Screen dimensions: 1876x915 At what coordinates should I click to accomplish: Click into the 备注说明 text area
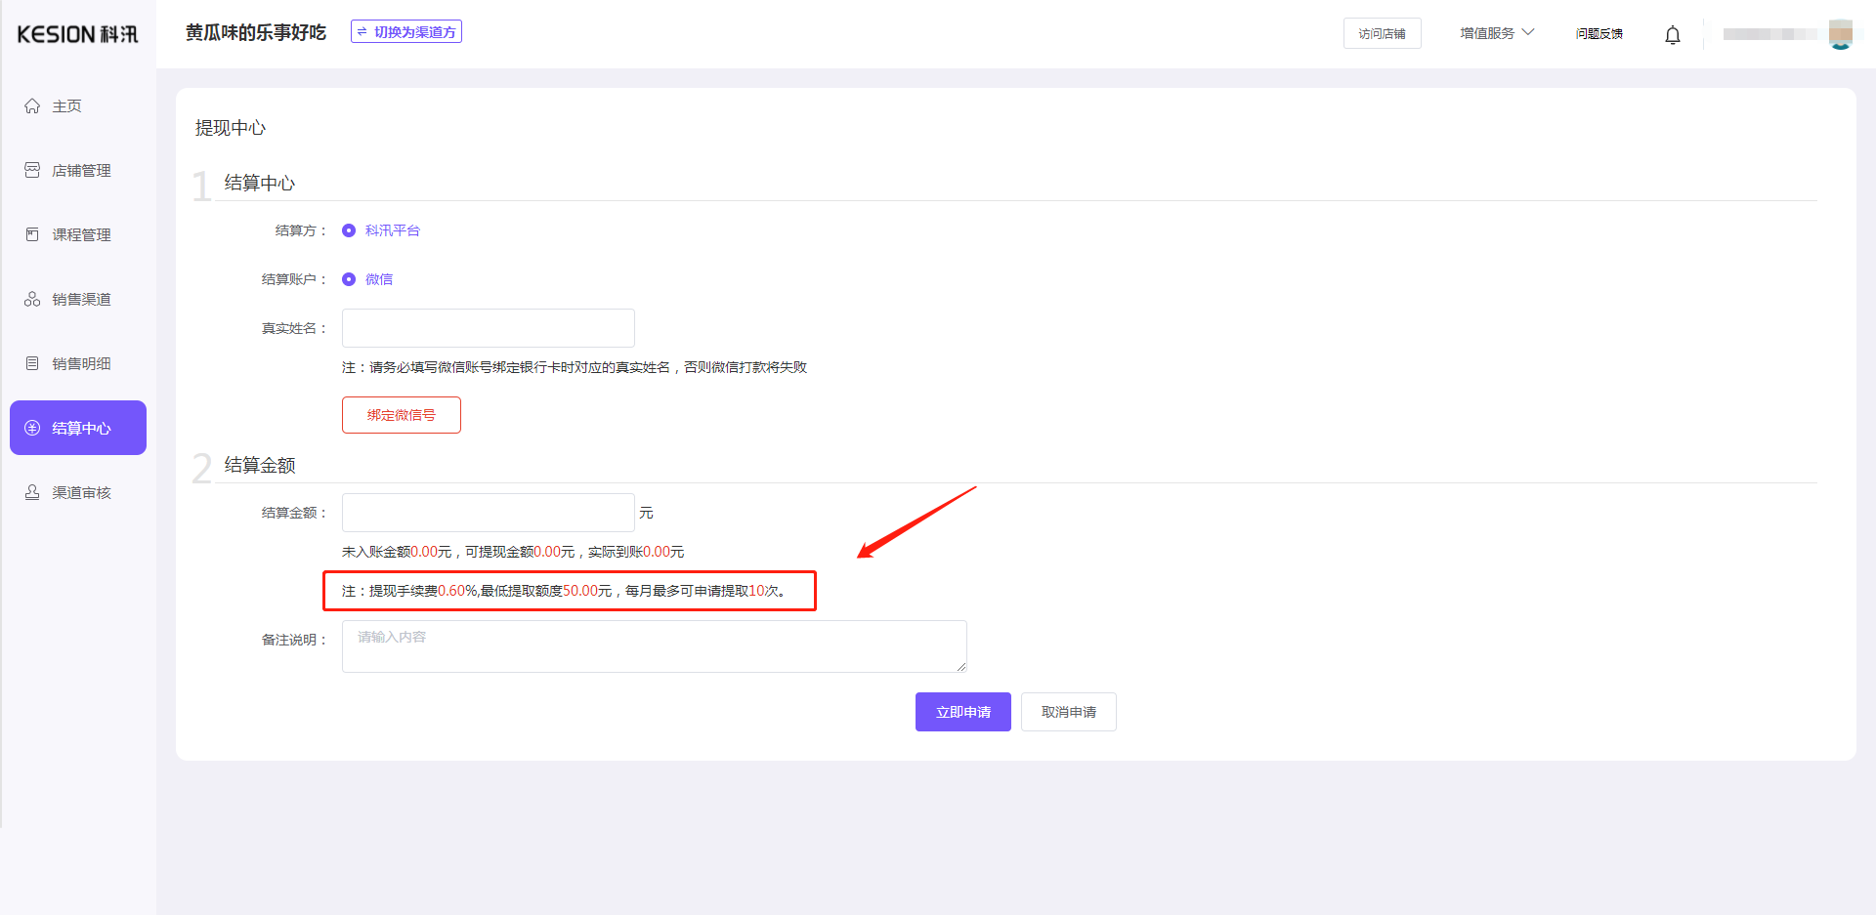654,646
